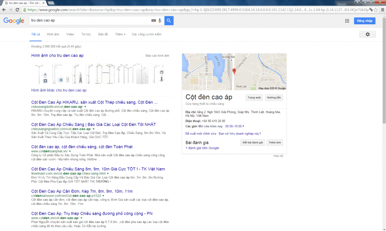The width and height of the screenshot is (386, 231).
Task: Open search settings gear
Action: 367,34
